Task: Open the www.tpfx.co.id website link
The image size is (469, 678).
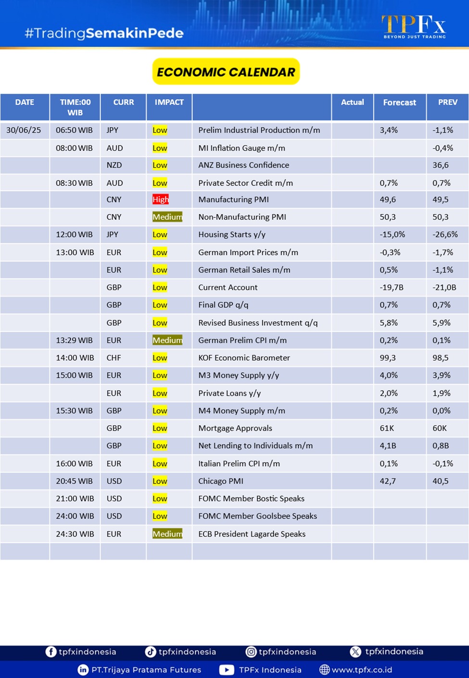Action: [x=362, y=670]
